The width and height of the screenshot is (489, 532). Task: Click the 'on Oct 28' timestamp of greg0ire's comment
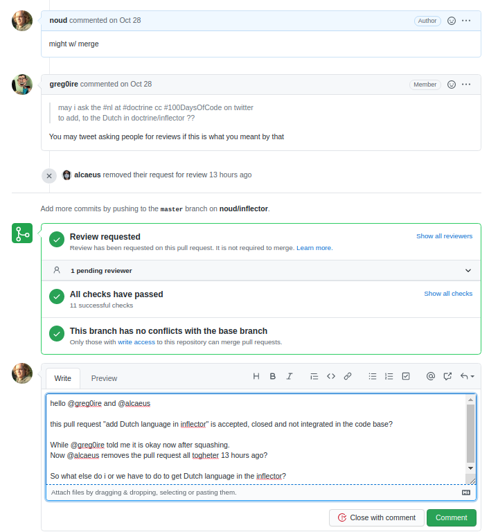[x=136, y=84]
